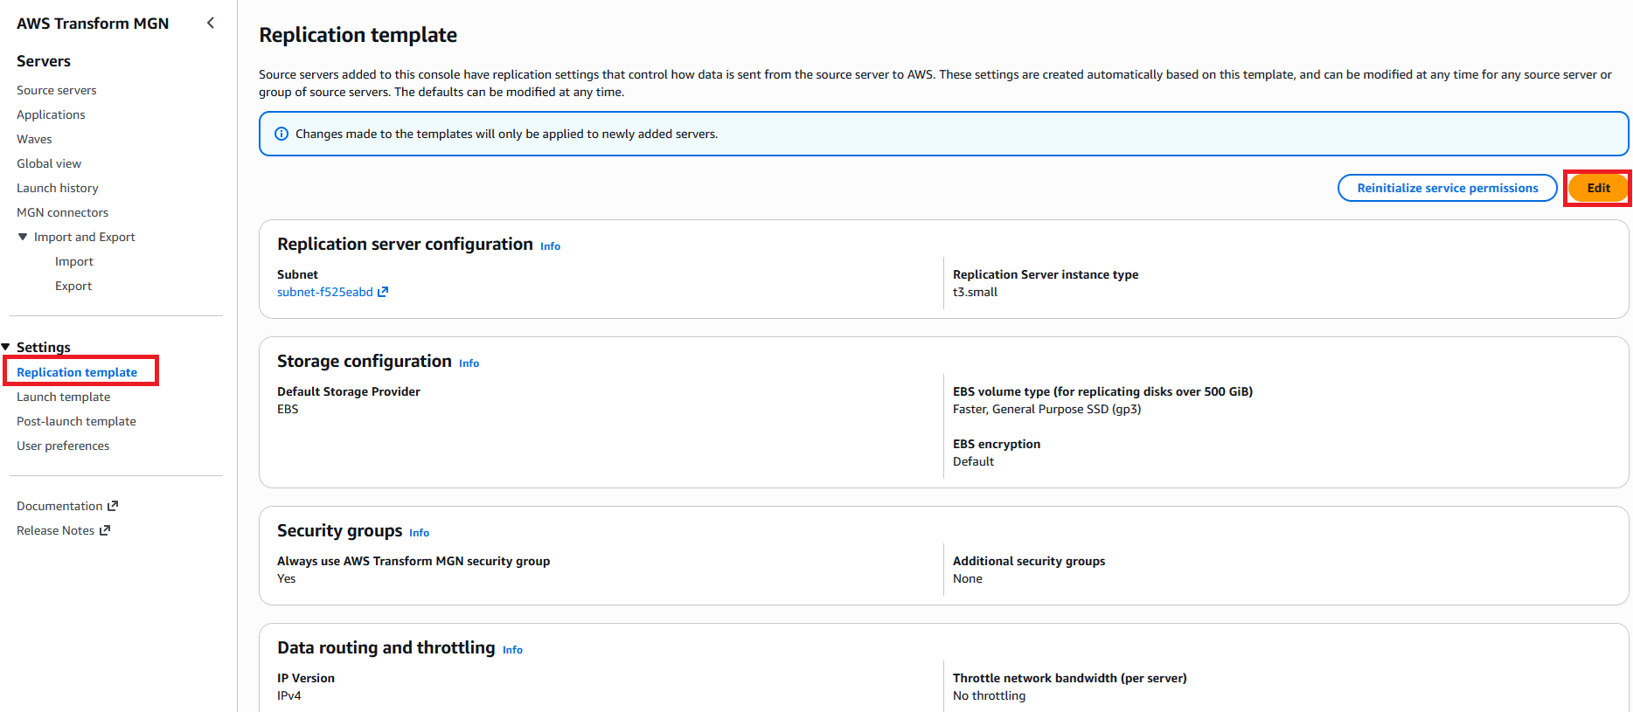Click the Additional security groups 'None' value
The width and height of the screenshot is (1633, 712).
pos(968,578)
